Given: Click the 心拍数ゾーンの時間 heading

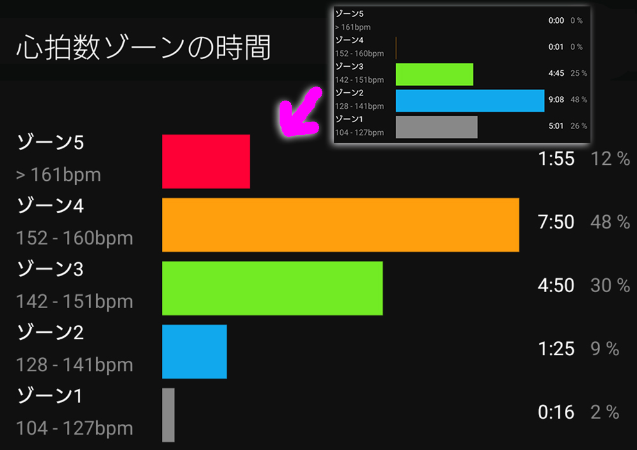Looking at the screenshot, I should pyautogui.click(x=143, y=48).
